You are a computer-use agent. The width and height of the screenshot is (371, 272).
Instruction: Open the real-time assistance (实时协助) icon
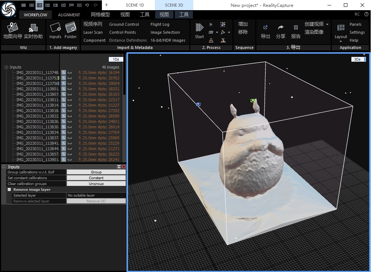(x=33, y=28)
